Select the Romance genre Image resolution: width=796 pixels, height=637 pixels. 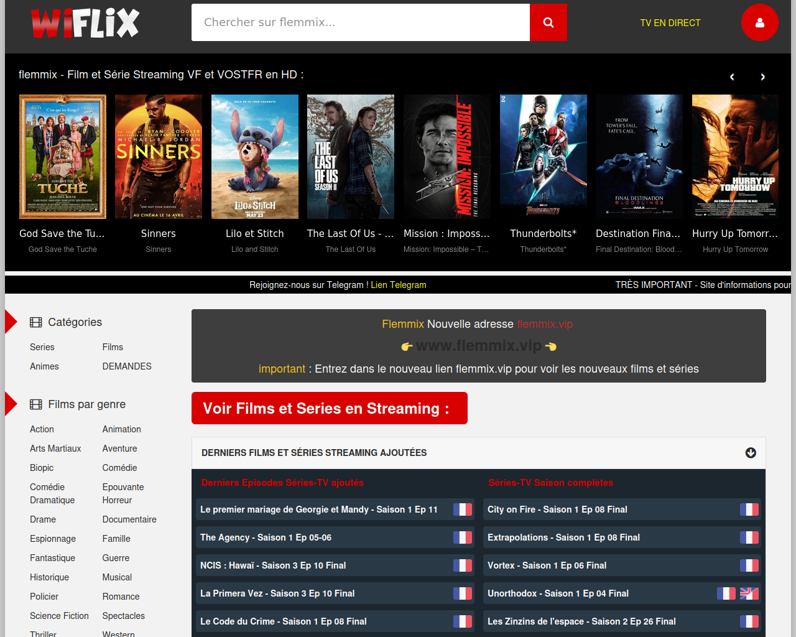pos(121,597)
